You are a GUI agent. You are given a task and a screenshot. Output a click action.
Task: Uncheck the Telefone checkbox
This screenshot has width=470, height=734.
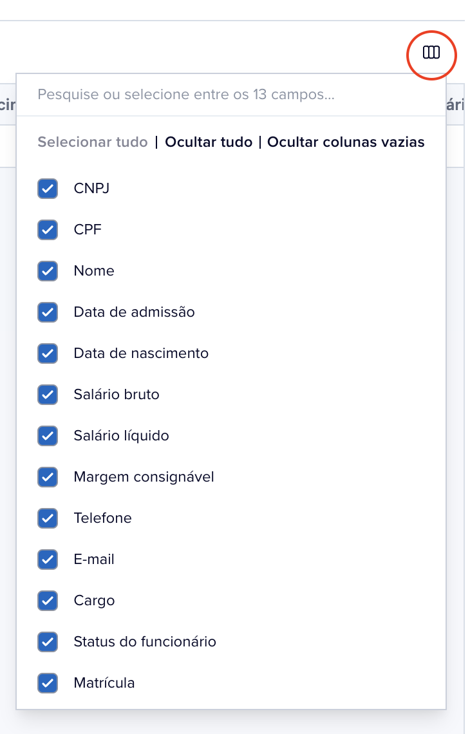coord(48,518)
